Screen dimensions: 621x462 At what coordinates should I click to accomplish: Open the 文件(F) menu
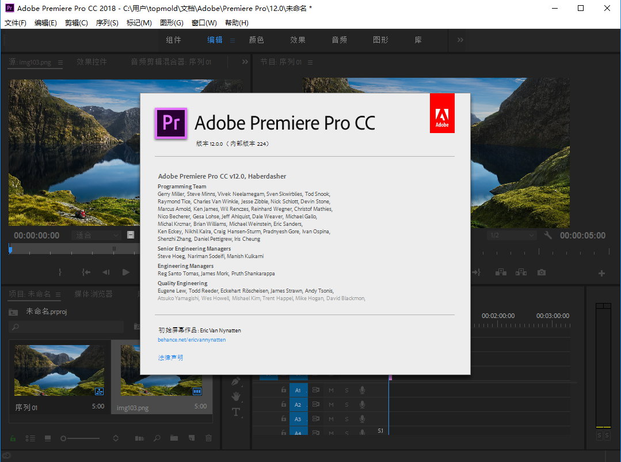click(x=16, y=22)
